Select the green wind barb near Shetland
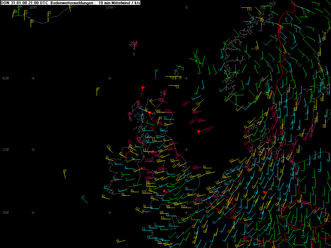Viewport: 331px width, 248px height. click(156, 73)
